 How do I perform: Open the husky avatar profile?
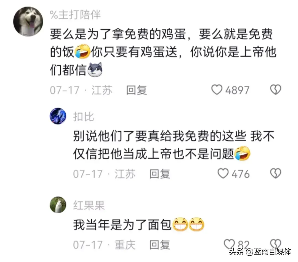[x=28, y=21]
